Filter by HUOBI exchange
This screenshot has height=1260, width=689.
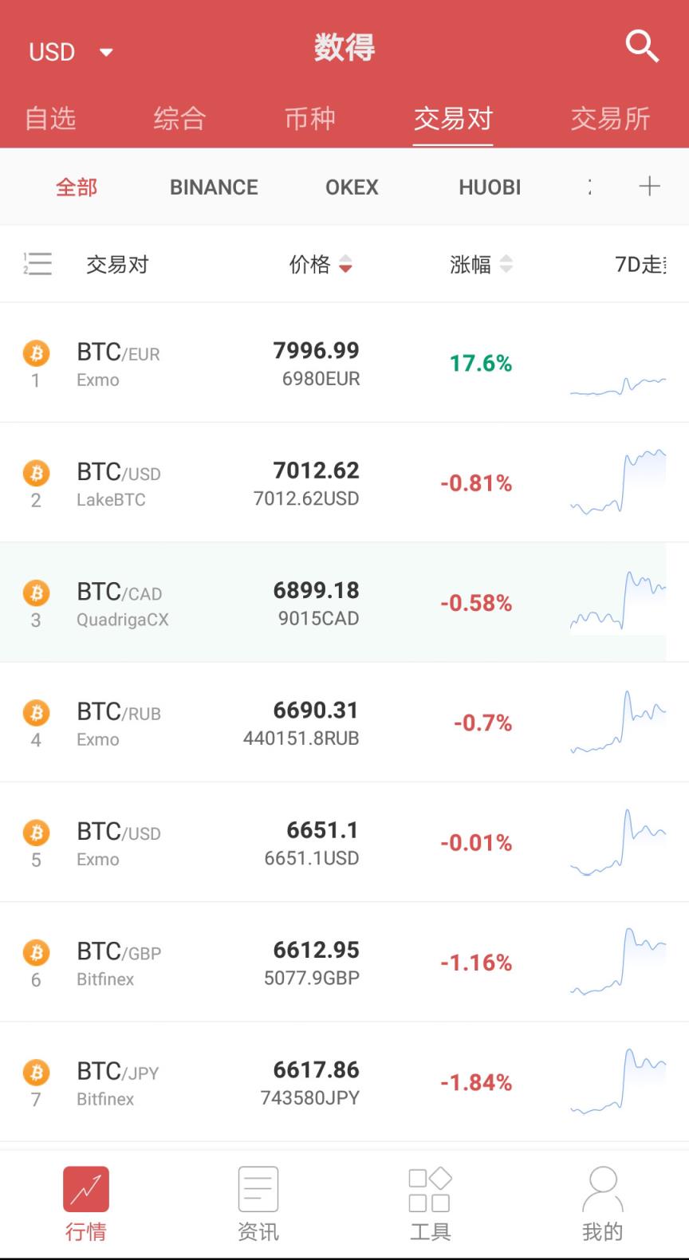pyautogui.click(x=490, y=187)
